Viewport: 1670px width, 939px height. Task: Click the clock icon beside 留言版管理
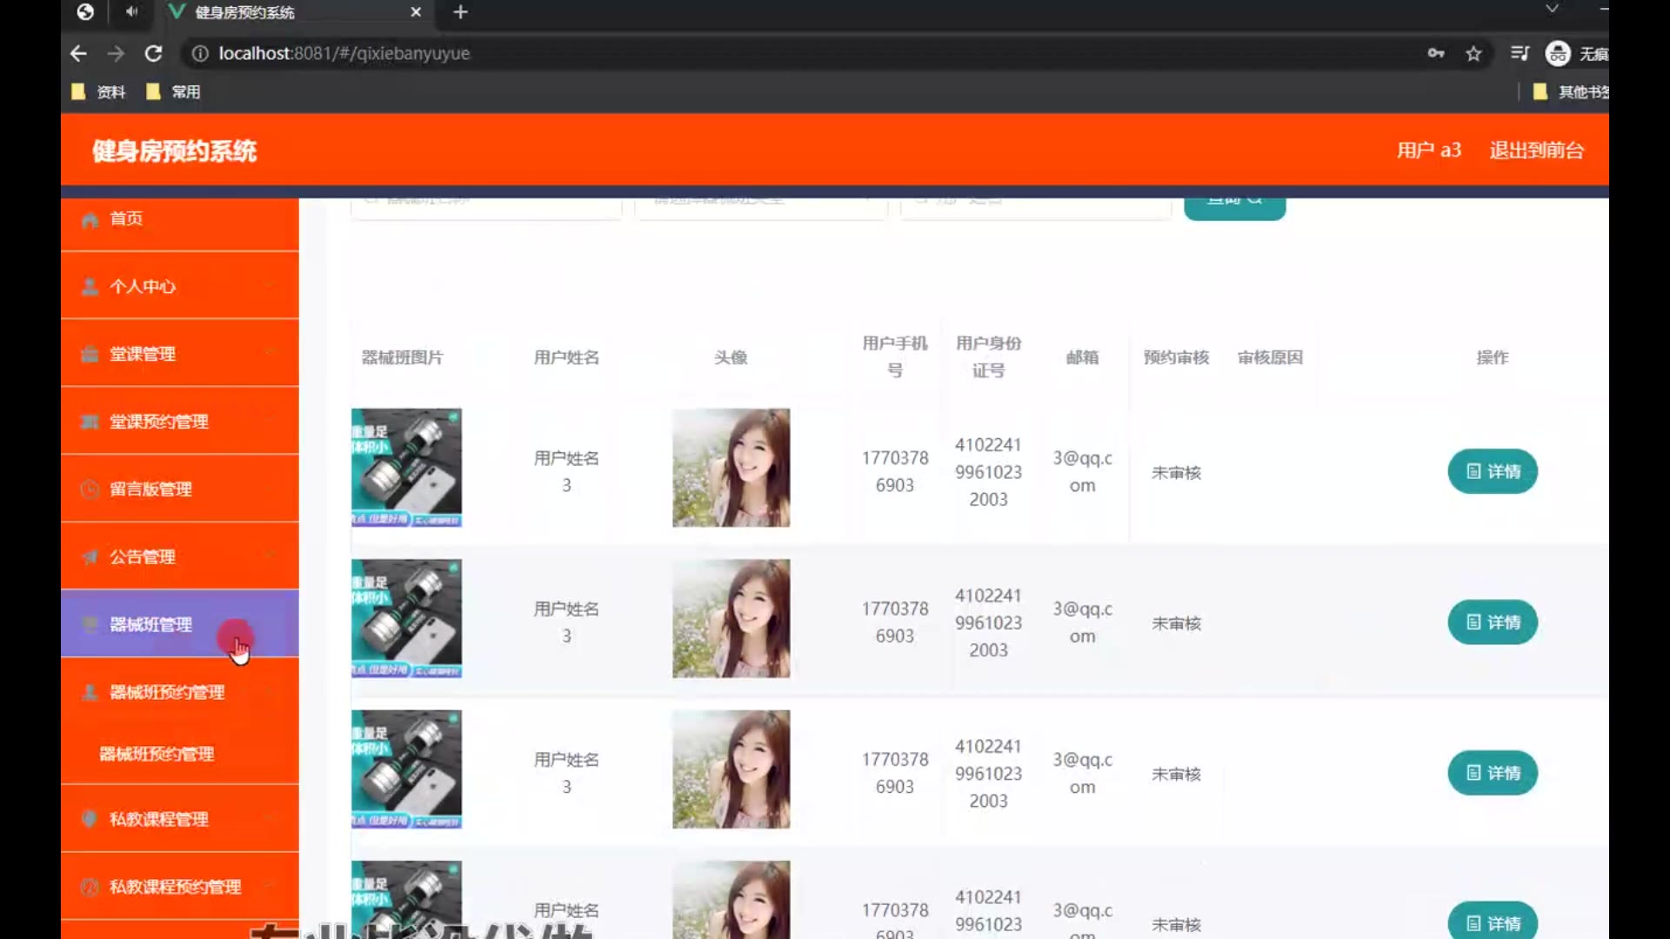click(x=90, y=489)
